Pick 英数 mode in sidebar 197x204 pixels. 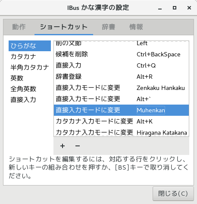(30, 78)
